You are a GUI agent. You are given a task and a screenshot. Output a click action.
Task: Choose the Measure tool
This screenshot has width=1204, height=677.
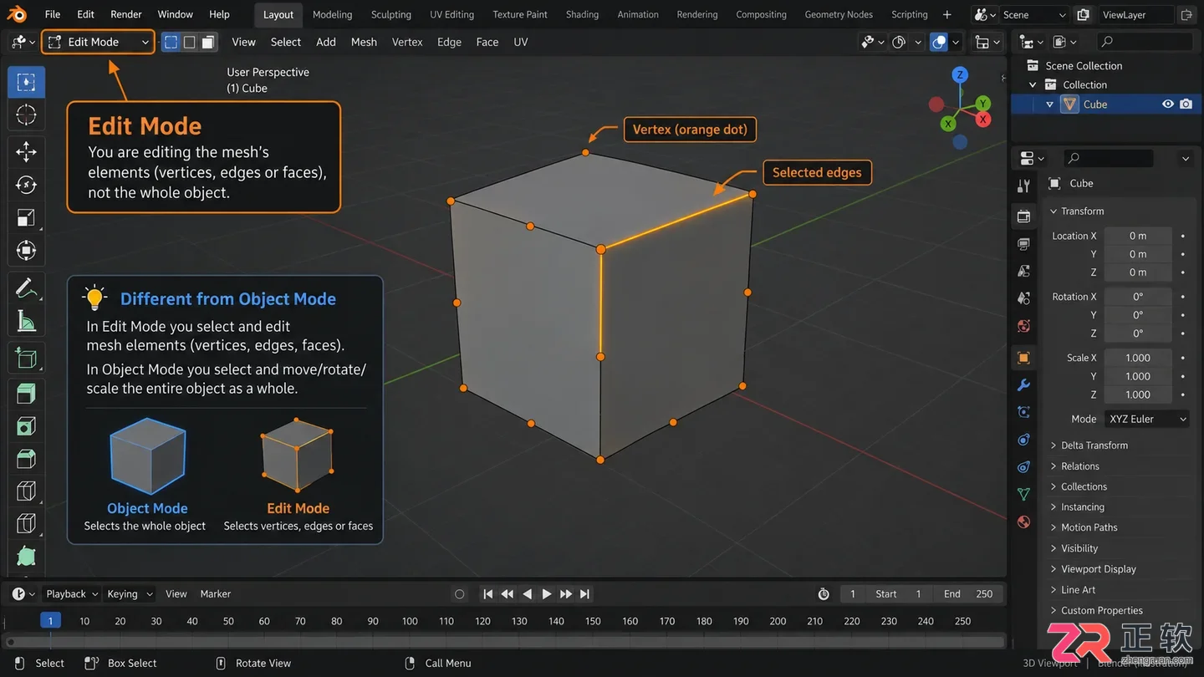pyautogui.click(x=26, y=321)
